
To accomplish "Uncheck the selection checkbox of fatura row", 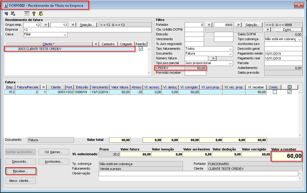I will point(289,92).
